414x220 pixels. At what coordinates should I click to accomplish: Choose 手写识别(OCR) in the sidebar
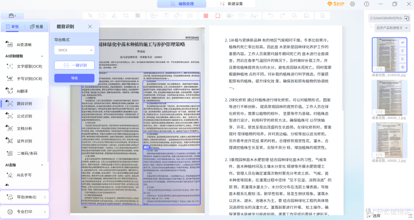click(x=24, y=79)
